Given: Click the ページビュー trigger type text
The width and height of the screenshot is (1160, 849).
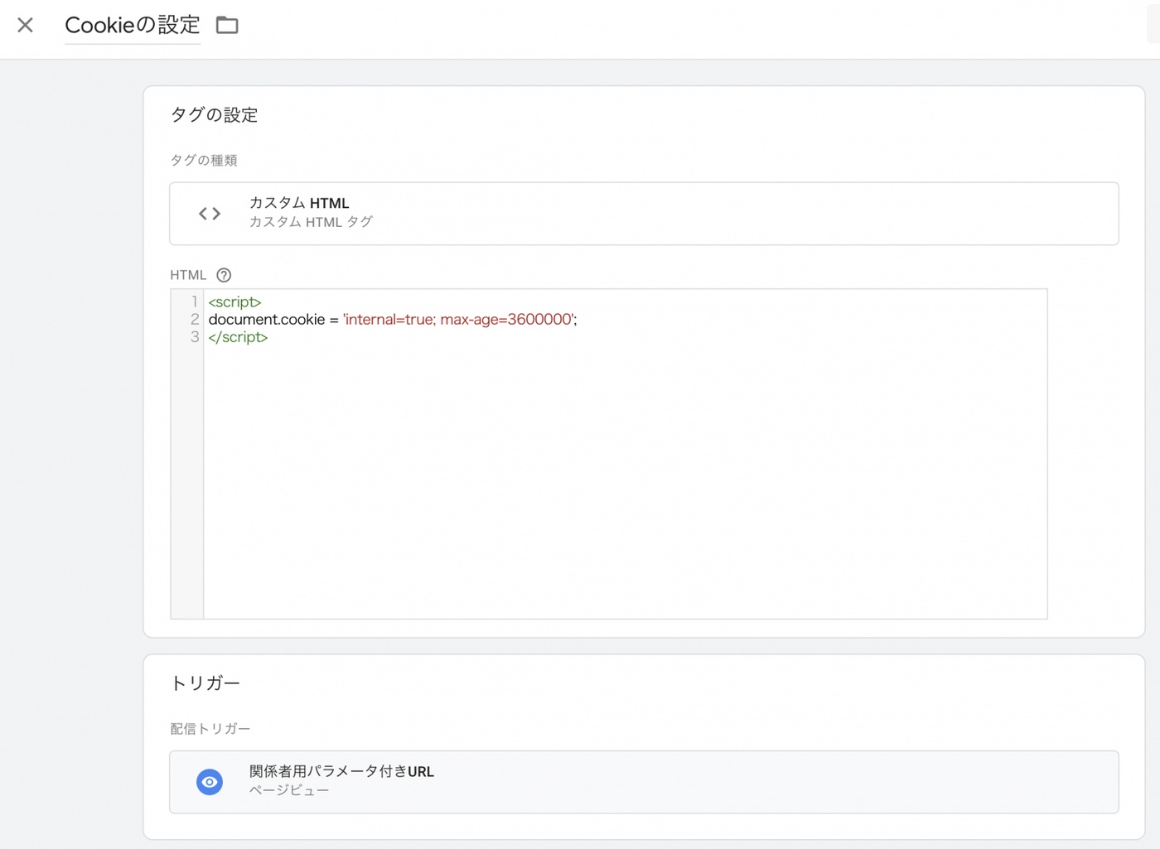Looking at the screenshot, I should pos(289,791).
